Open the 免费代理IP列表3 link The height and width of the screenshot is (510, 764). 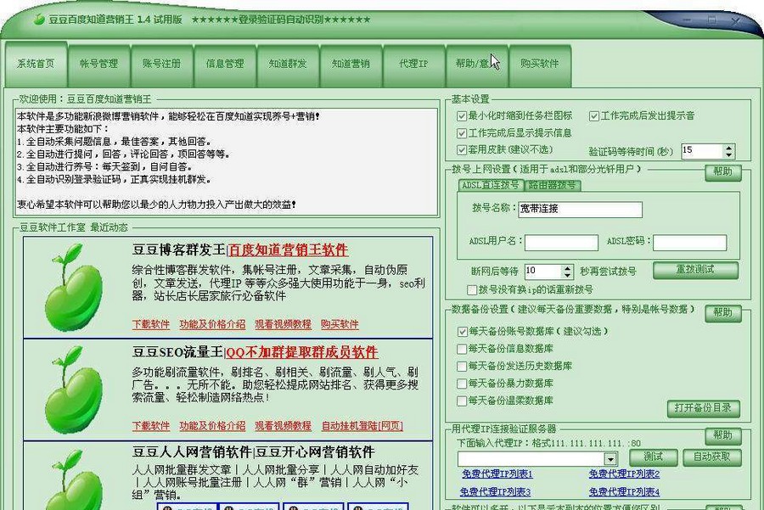[495, 491]
